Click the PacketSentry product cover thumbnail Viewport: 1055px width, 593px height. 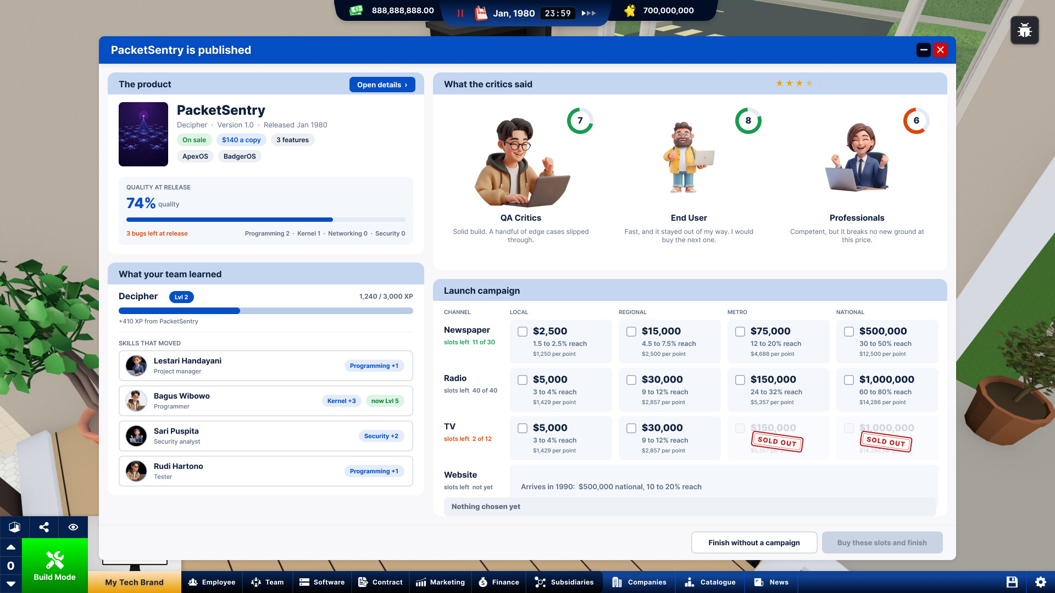143,134
